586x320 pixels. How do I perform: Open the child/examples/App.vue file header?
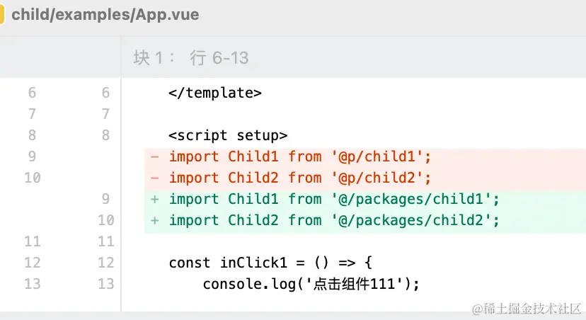click(x=105, y=15)
